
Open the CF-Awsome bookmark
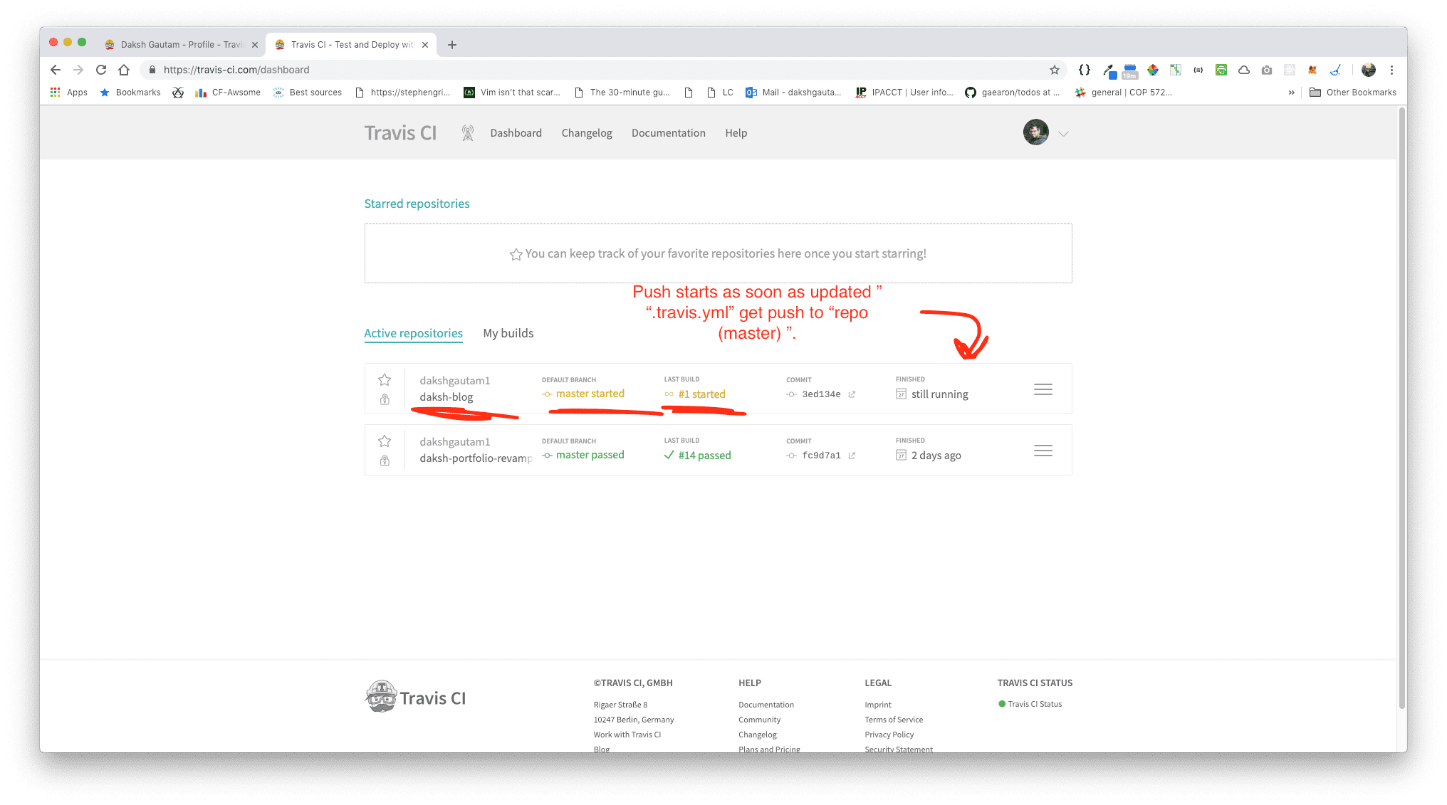click(228, 93)
